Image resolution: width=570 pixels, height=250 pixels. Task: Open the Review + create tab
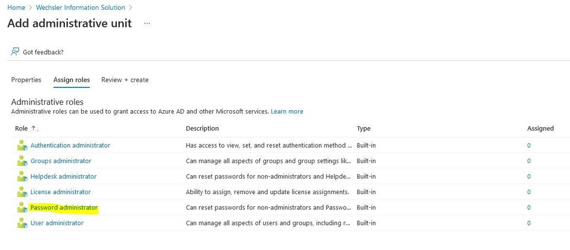(125, 80)
